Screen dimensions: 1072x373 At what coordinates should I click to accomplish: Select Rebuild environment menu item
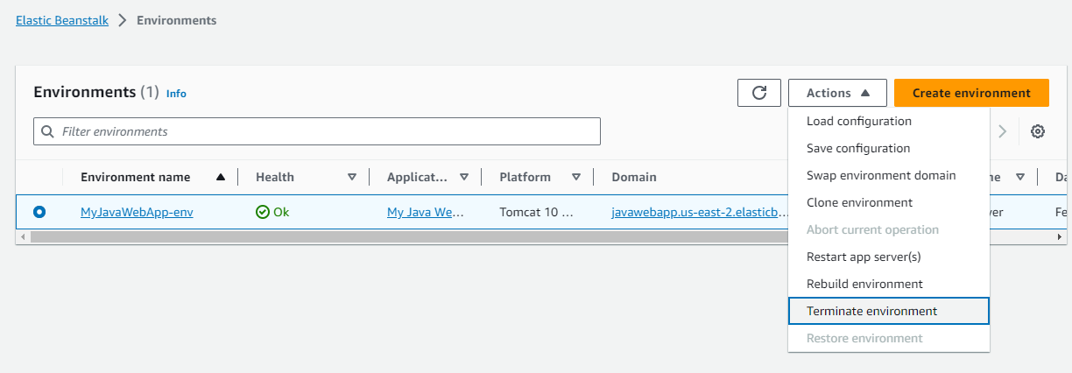click(x=889, y=284)
